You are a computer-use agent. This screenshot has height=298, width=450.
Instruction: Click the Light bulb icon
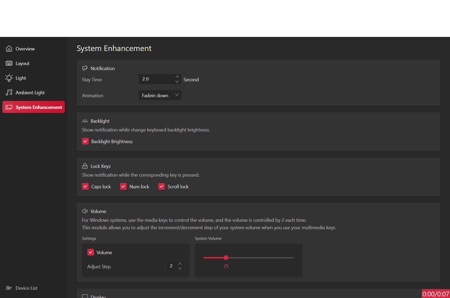tap(9, 78)
